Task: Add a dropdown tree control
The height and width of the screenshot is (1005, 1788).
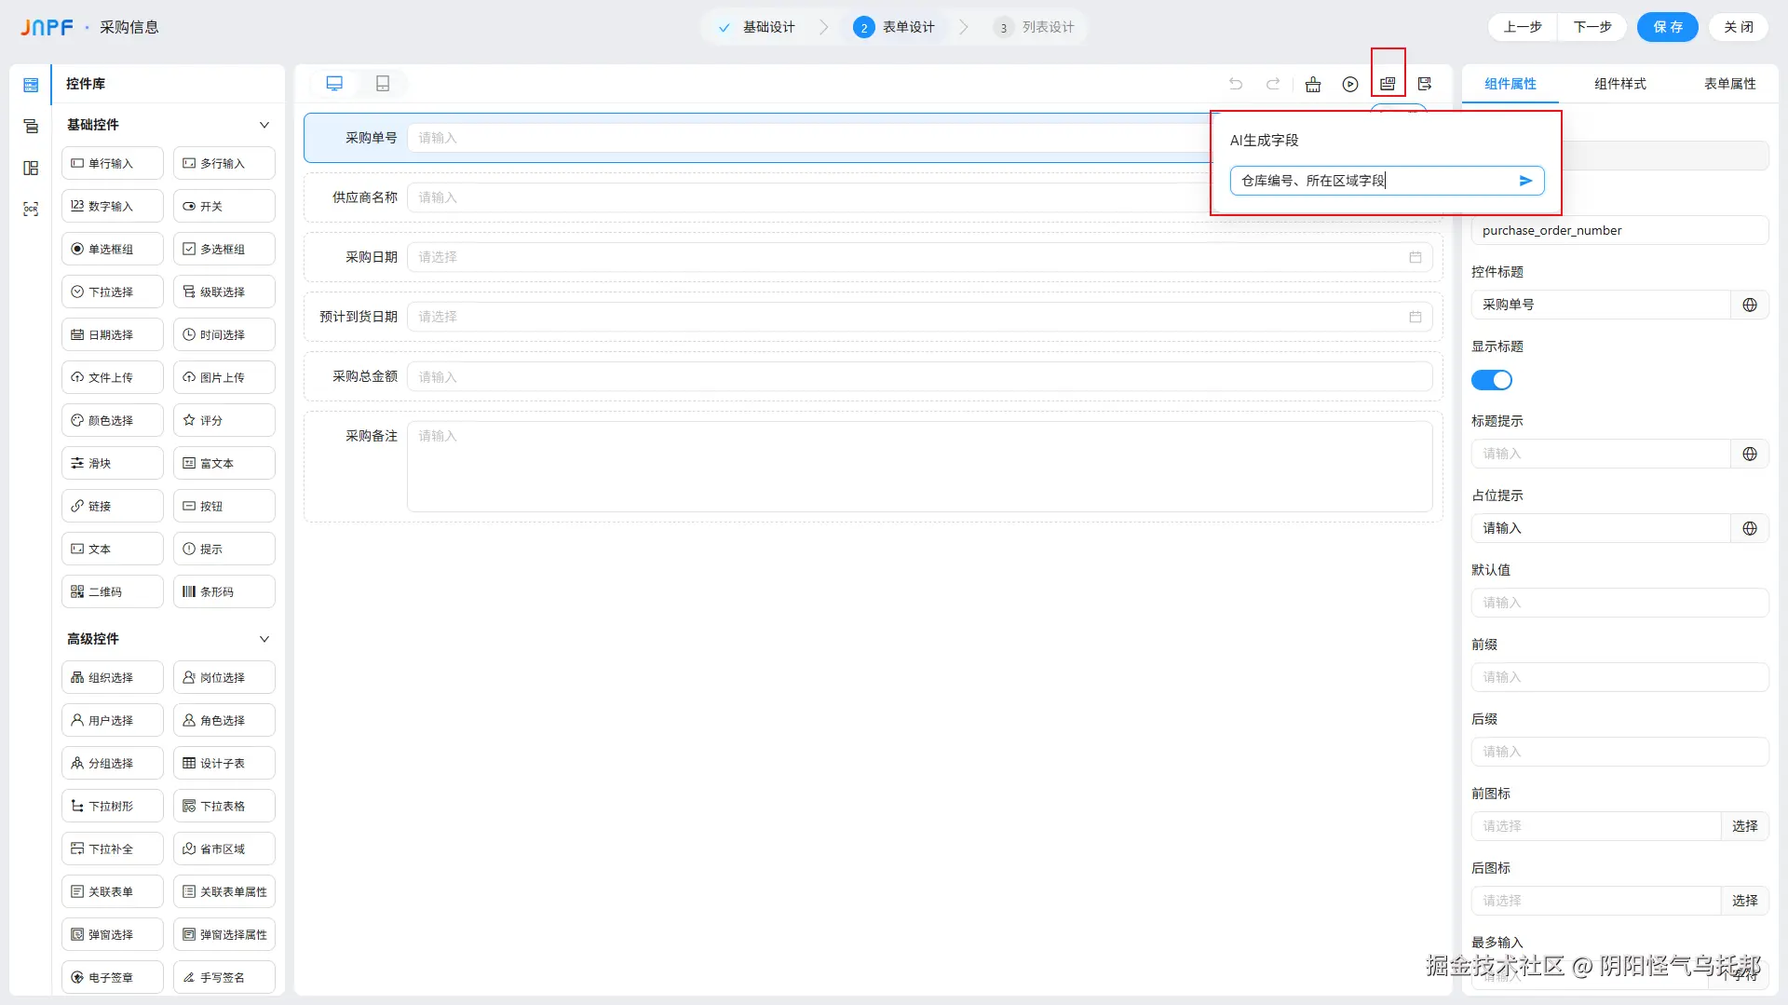Action: (x=113, y=806)
